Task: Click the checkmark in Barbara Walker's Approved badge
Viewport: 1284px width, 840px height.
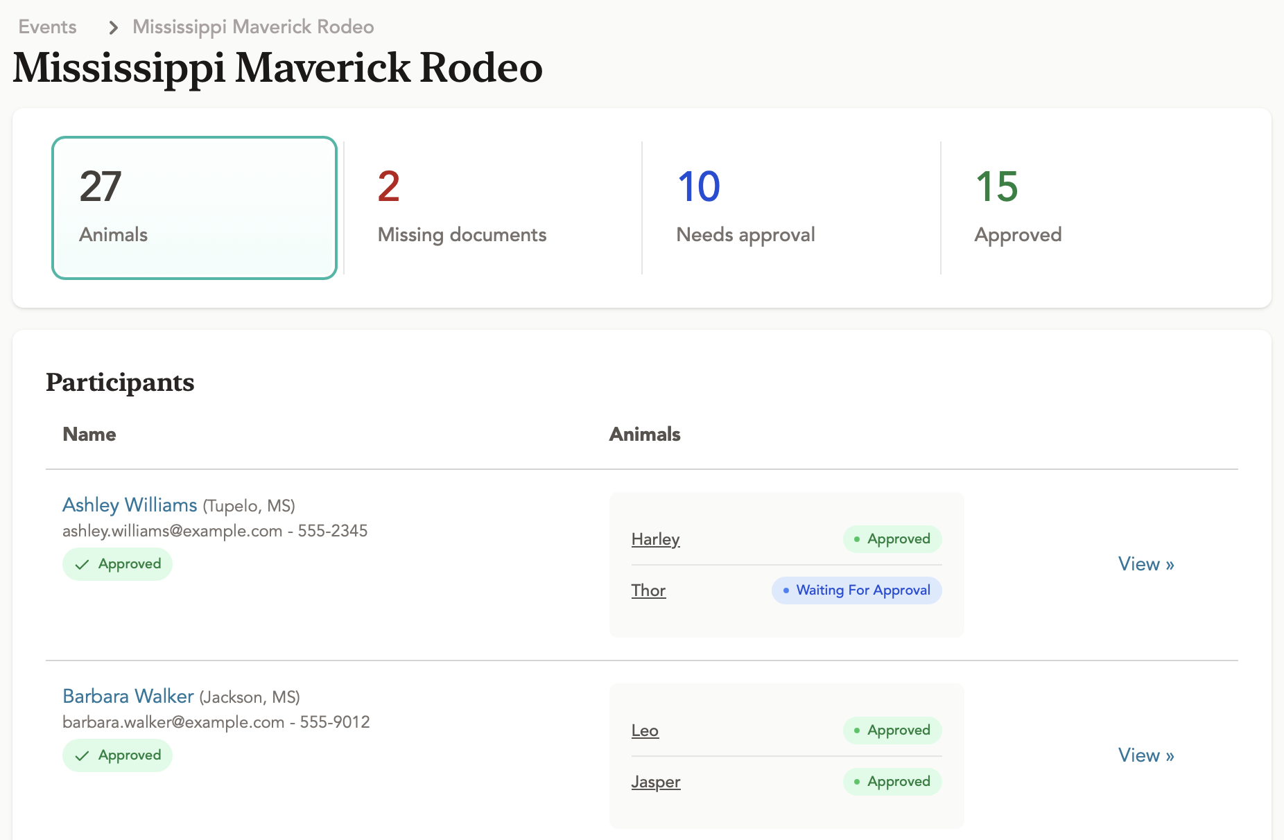Action: coord(82,755)
